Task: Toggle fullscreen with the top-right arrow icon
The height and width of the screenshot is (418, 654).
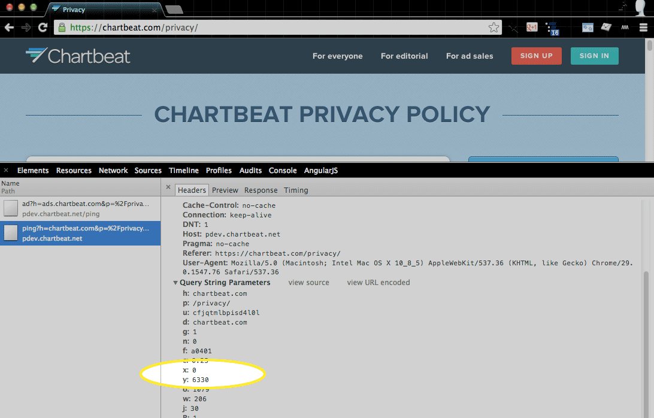Action: pos(623,6)
